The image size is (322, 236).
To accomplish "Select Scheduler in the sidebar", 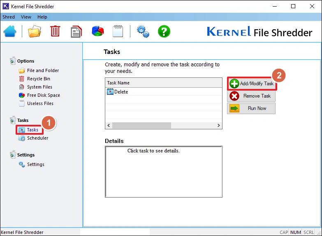I will 37,138.
